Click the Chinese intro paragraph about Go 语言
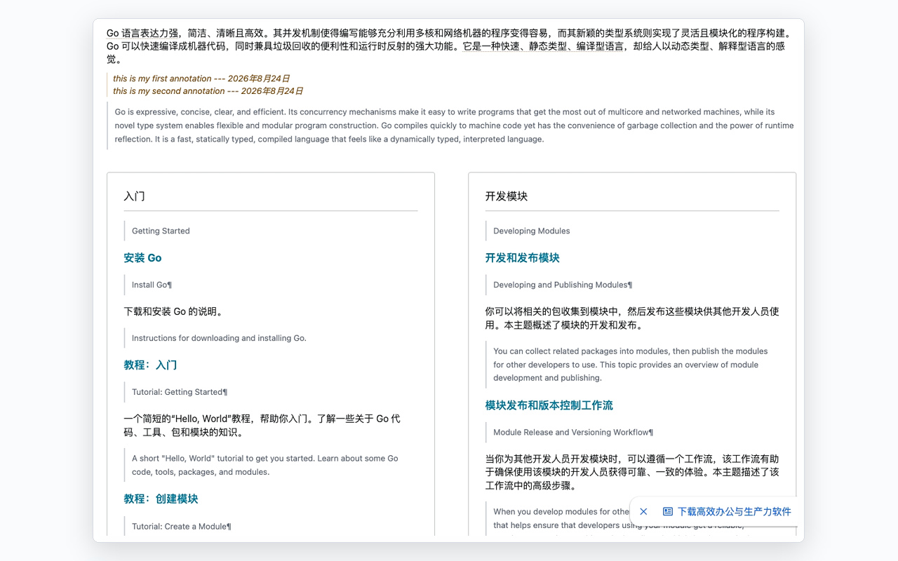The image size is (898, 561). point(449,46)
